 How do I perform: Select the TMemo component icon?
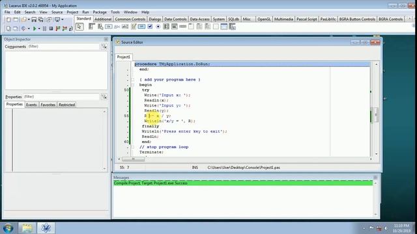tap(133, 27)
